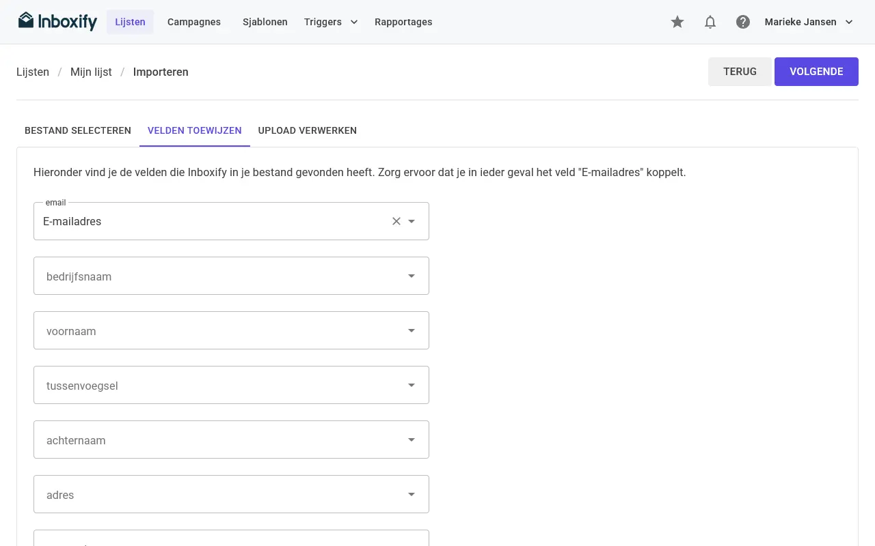
Task: Expand the Triggers menu
Action: pos(331,22)
